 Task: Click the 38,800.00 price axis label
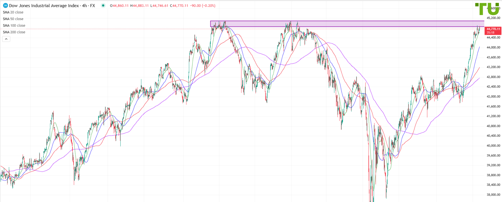click(493, 175)
